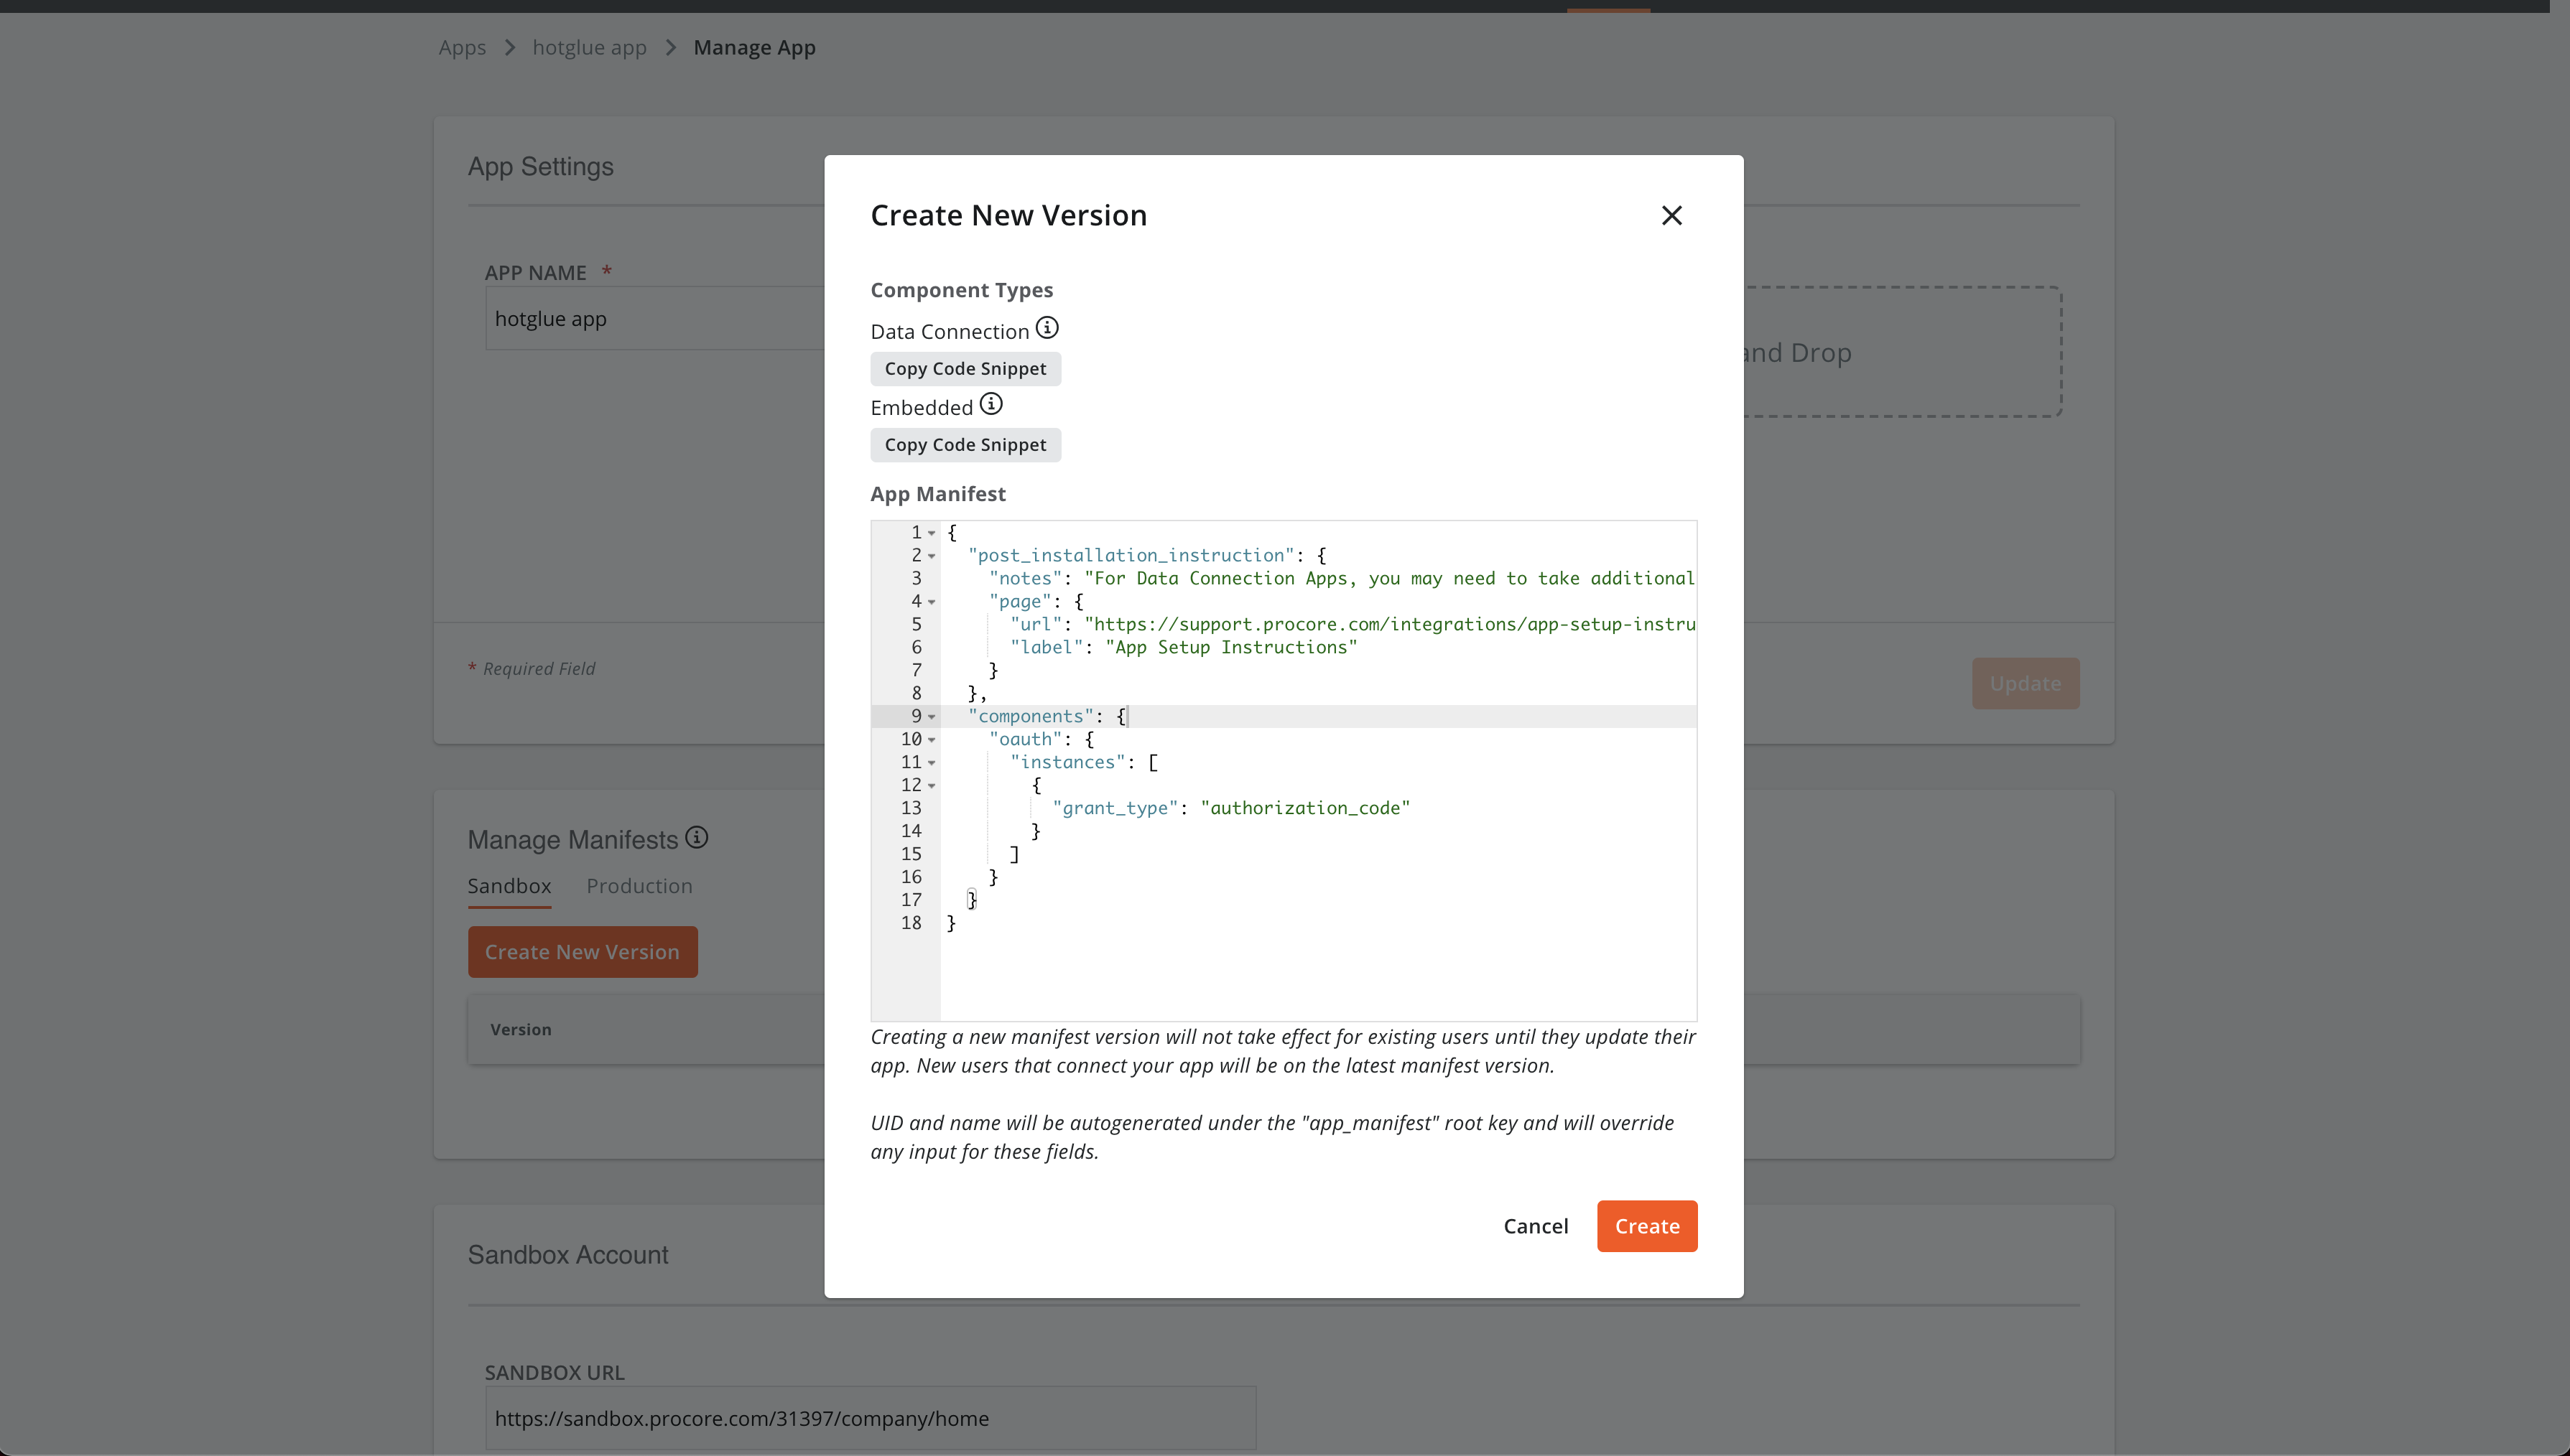Click the Update button in App Settings
2570x1456 pixels.
(2025, 684)
